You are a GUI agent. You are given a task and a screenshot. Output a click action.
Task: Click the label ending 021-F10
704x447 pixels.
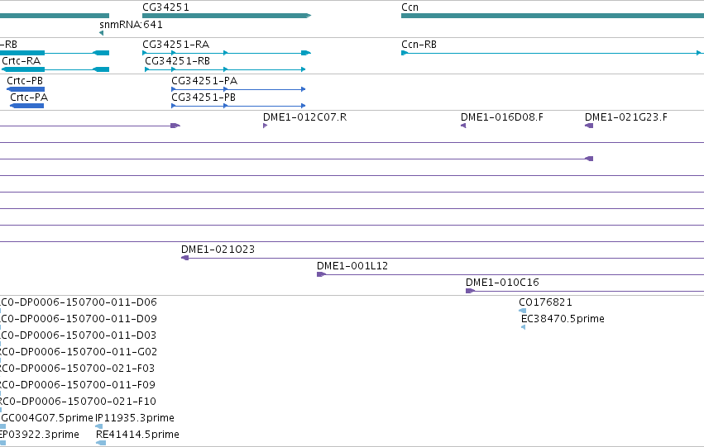pos(78,402)
